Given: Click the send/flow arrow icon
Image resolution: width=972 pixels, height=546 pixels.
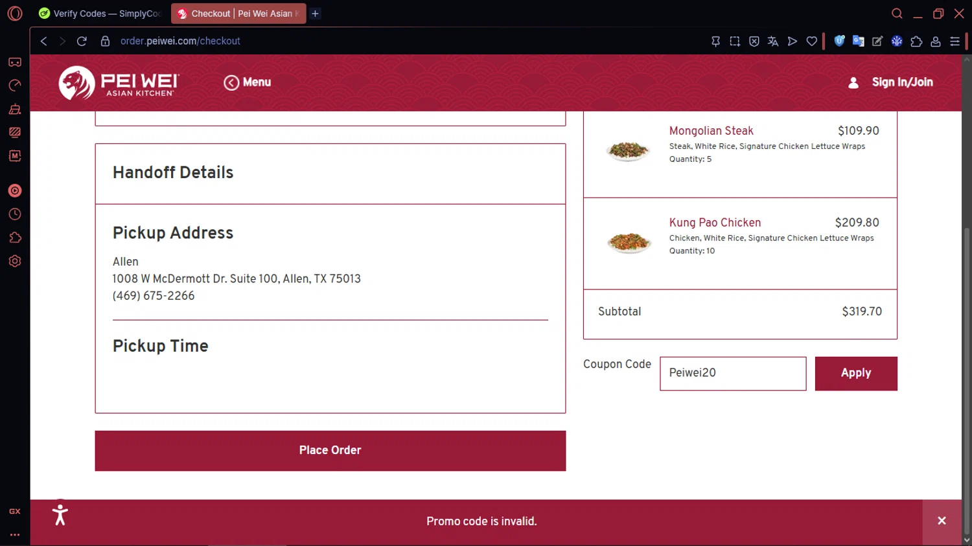Looking at the screenshot, I should [793, 41].
